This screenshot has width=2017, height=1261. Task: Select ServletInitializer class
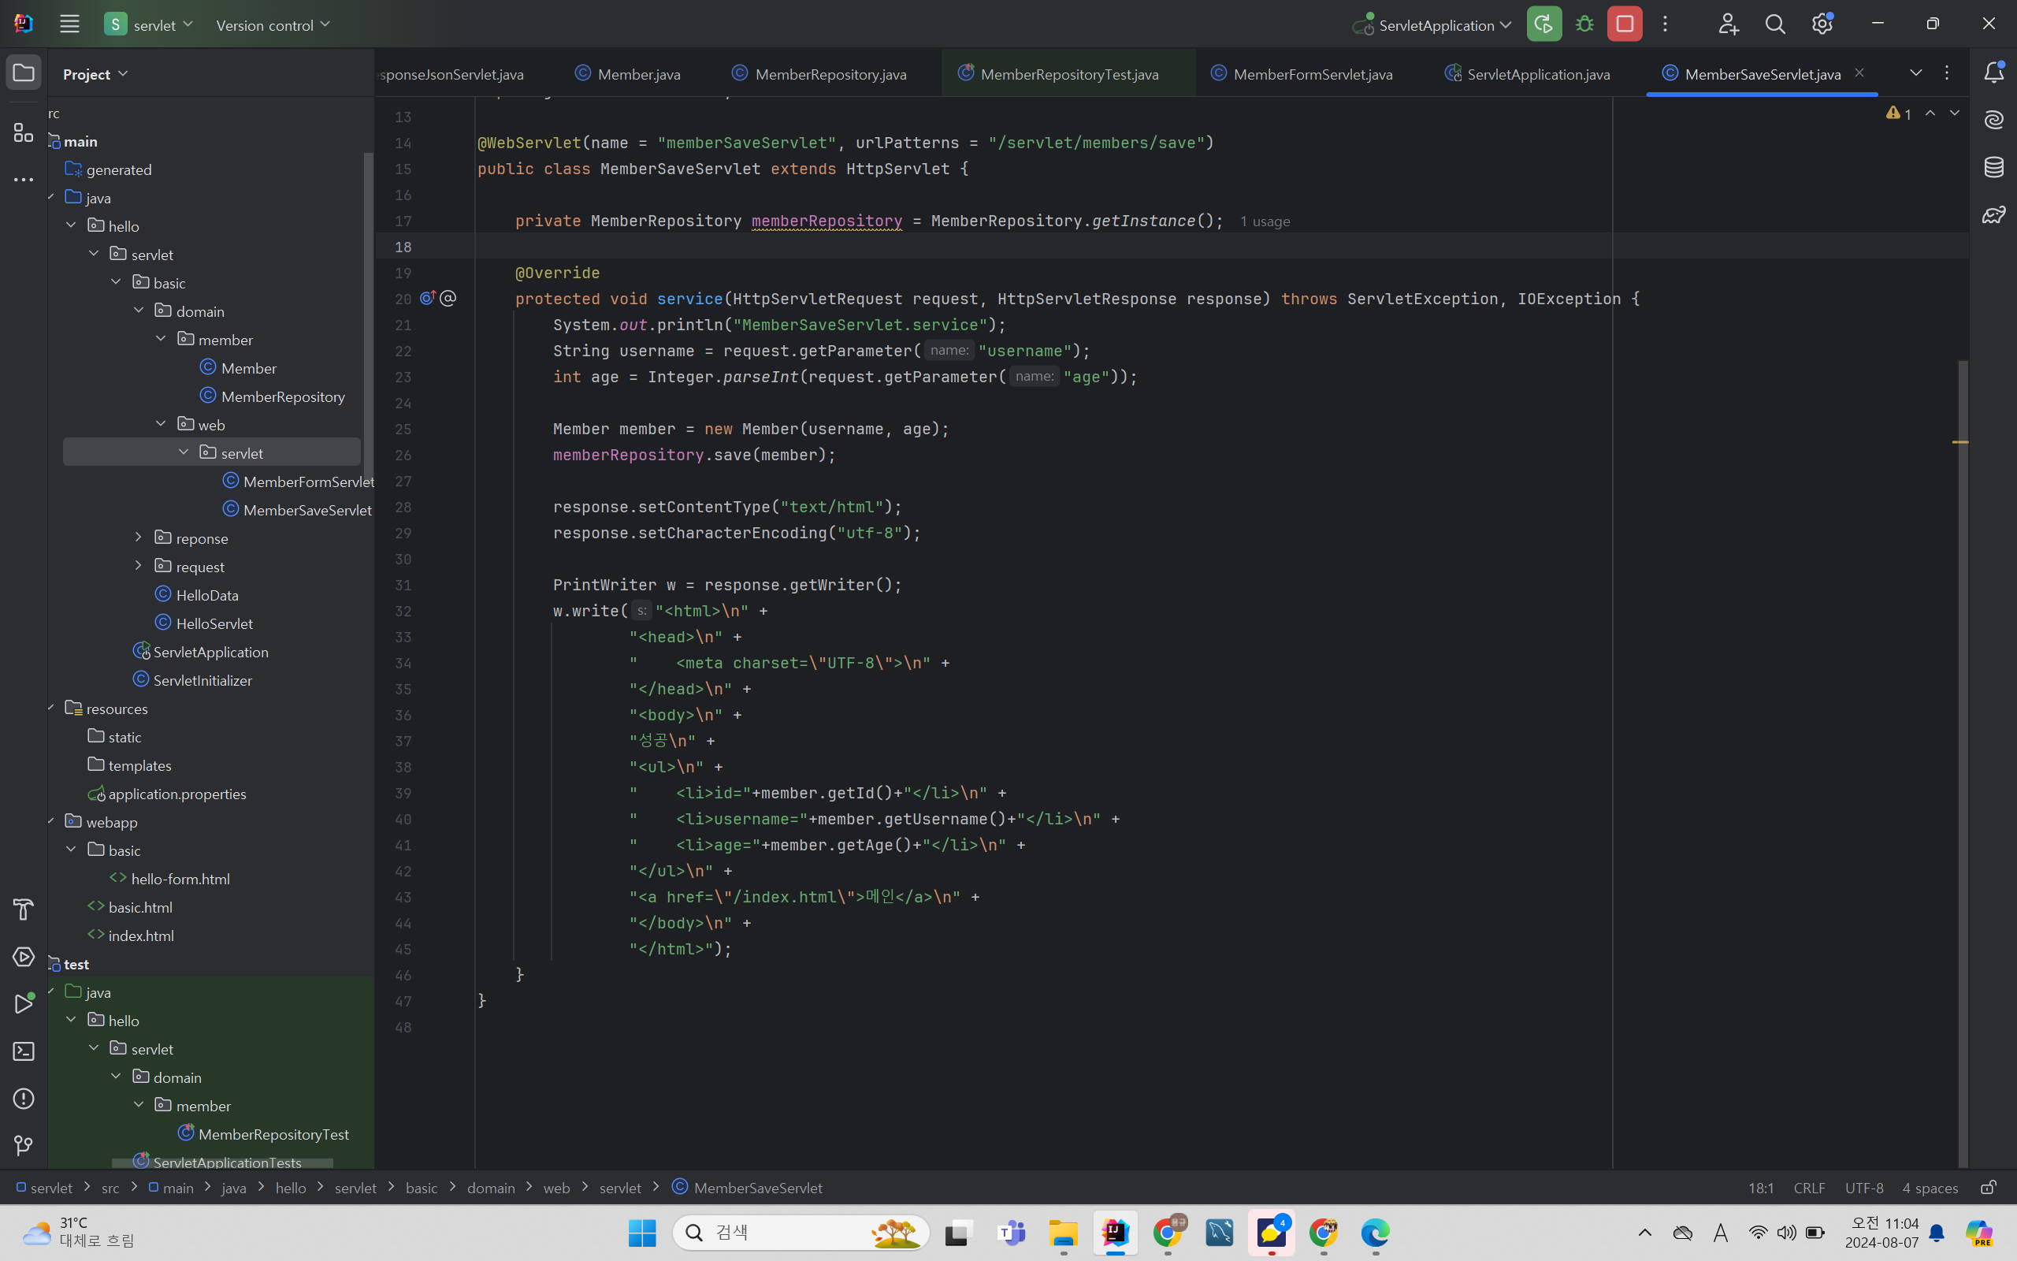[x=192, y=679]
